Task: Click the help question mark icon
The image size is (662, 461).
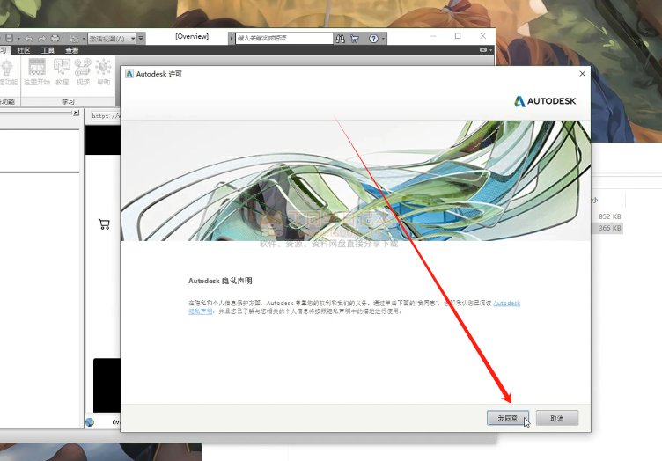Action: (x=373, y=39)
